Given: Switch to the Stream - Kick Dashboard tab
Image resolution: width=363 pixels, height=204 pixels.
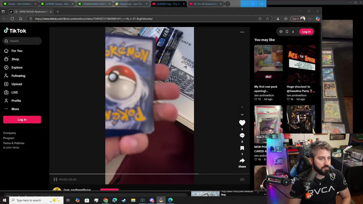Looking at the screenshot, I should 20,4.
